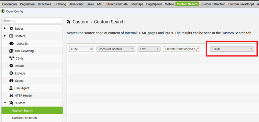Open the HTML search scope dropdown
This screenshot has height=122, width=259.
(x=232, y=49)
